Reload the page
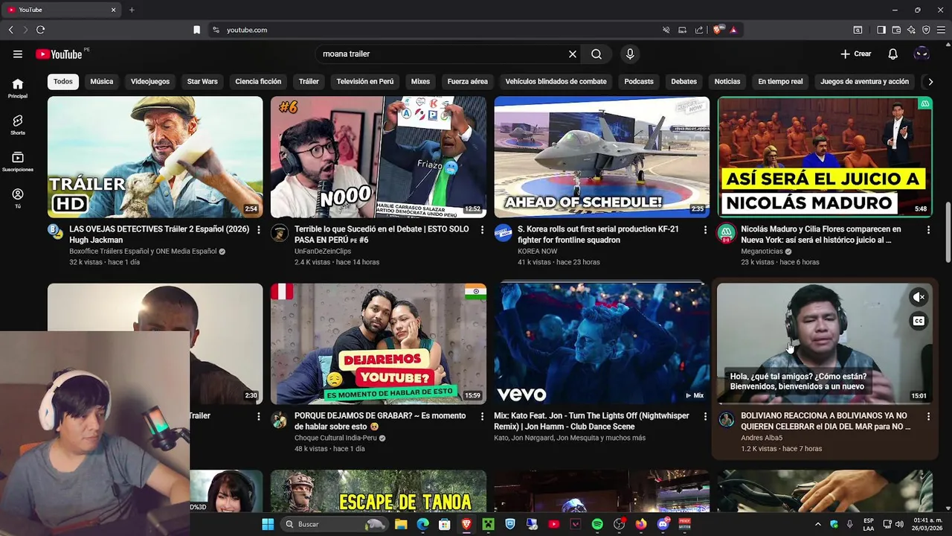The height and width of the screenshot is (536, 952). pos(40,30)
